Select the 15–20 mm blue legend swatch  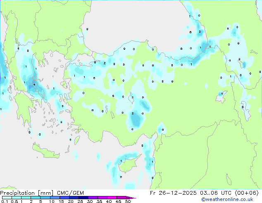pyautogui.click(x=64, y=198)
